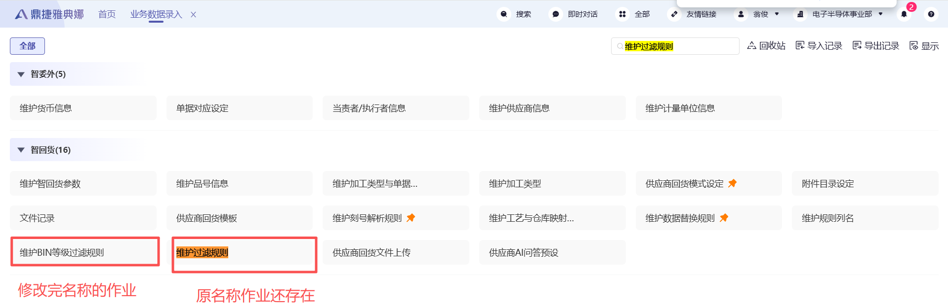Open 友情链接 link icon

click(674, 14)
